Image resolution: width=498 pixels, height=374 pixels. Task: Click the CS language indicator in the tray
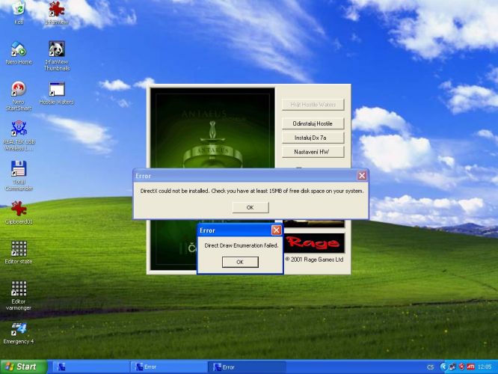(431, 367)
